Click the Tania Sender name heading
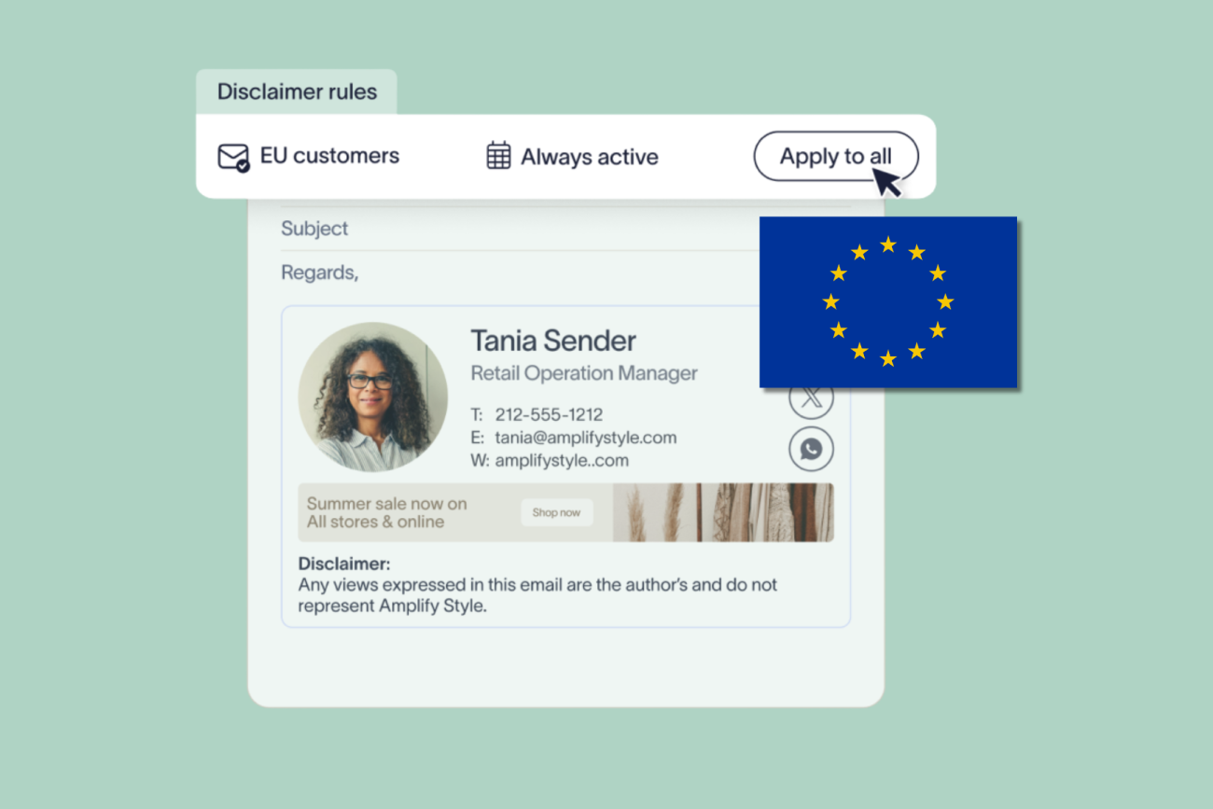The height and width of the screenshot is (809, 1213). click(x=553, y=341)
